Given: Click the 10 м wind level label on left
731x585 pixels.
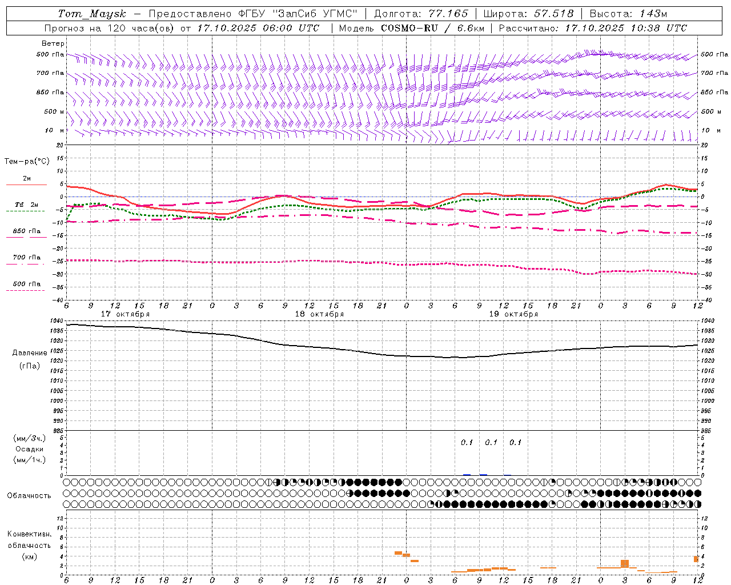Looking at the screenshot, I should point(54,131).
